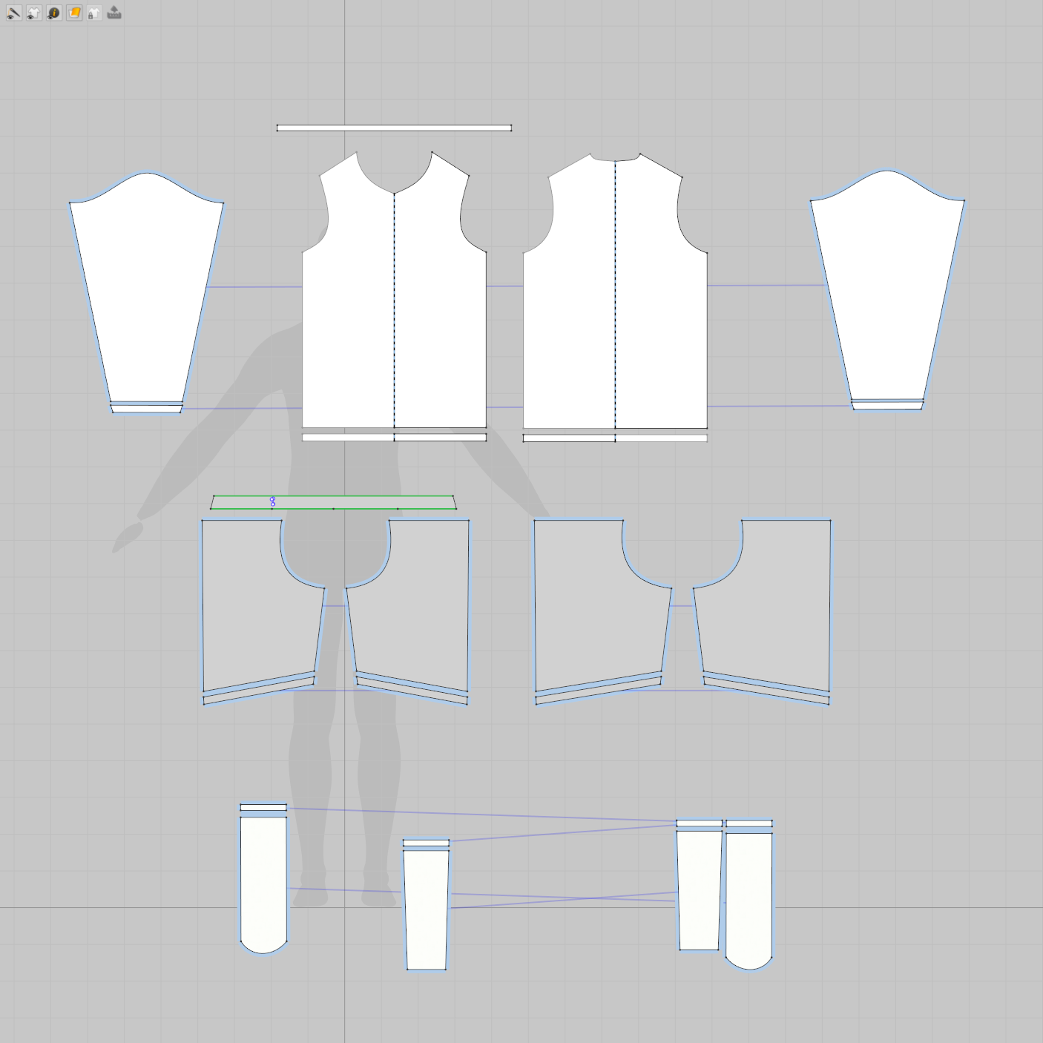Select hem band under second shorts panel
This screenshot has height=1043, width=1043.
[412, 690]
